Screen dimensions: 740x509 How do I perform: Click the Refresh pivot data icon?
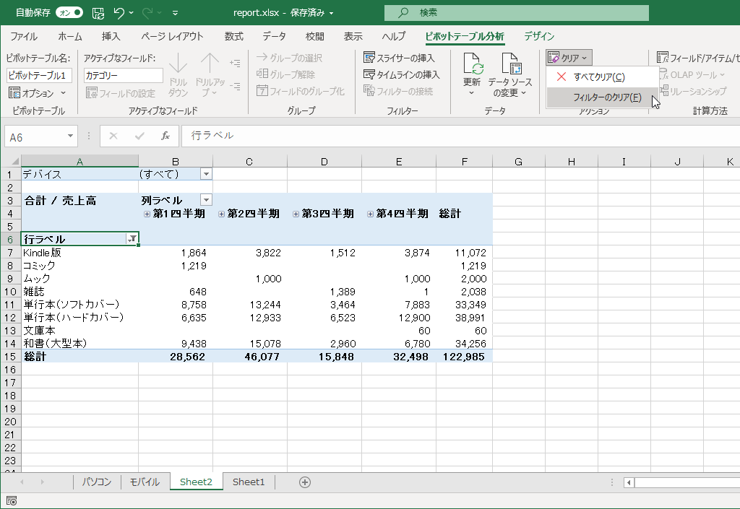pyautogui.click(x=472, y=65)
